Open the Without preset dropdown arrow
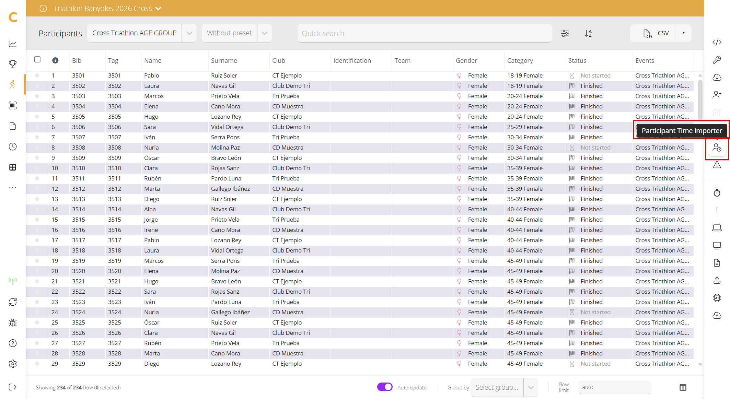The image size is (730, 399). [x=264, y=33]
